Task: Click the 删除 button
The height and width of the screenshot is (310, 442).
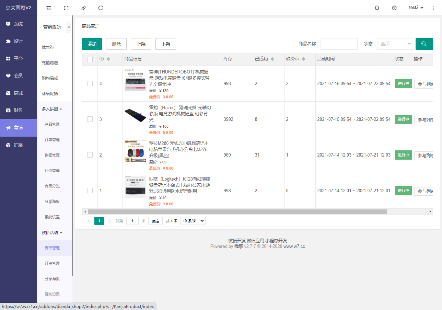Action: click(116, 44)
